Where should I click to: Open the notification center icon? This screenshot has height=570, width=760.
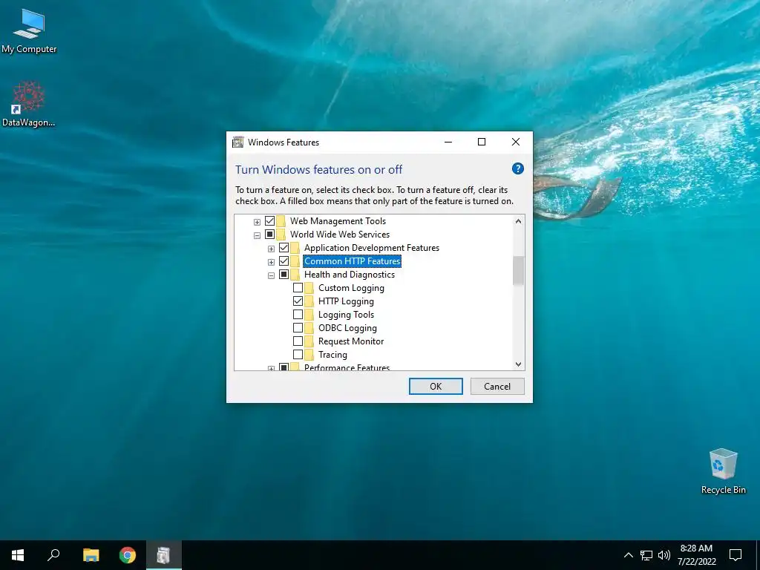click(x=736, y=555)
